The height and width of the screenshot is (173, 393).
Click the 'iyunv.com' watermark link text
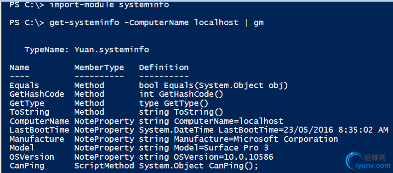click(x=373, y=166)
